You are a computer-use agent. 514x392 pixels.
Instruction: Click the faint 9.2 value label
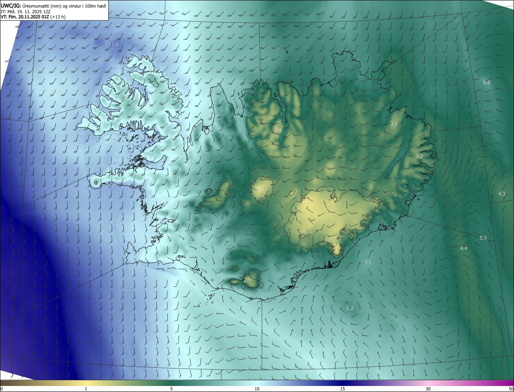coord(239,319)
